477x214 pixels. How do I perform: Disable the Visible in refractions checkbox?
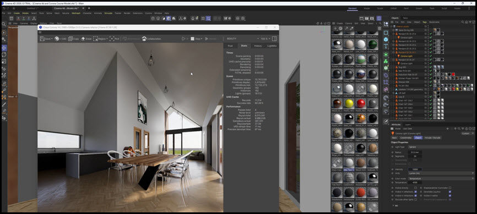click(415, 196)
